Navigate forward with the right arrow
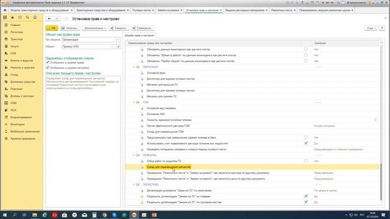This screenshot has width=390, height=219. tap(57, 19)
